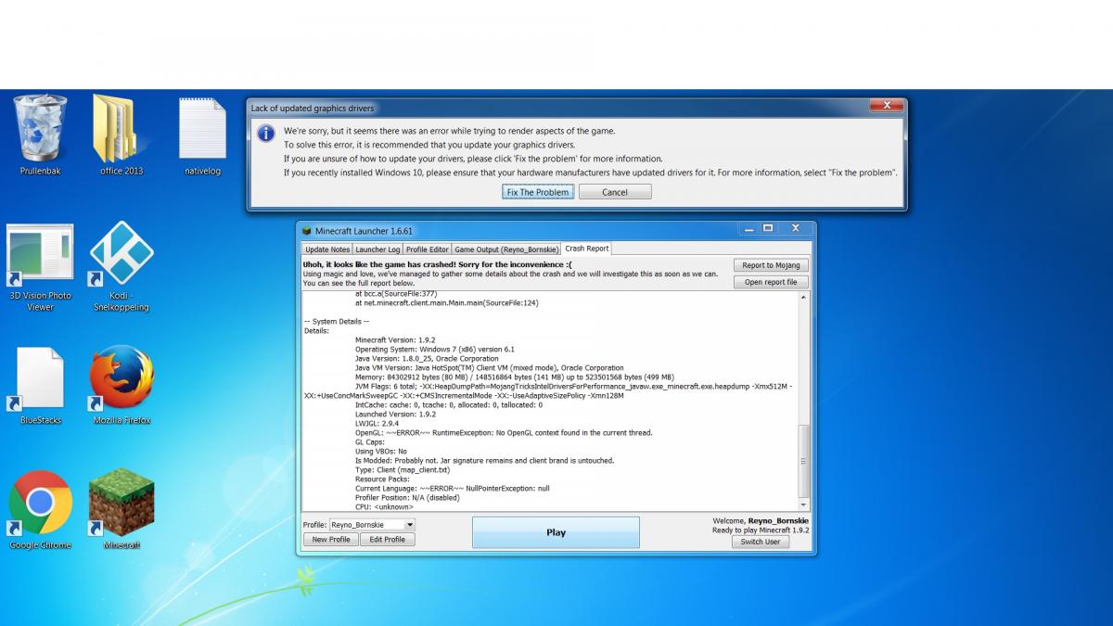The width and height of the screenshot is (1113, 626).
Task: Click the OpenGL RuntimeException error line
Action: pyautogui.click(x=504, y=433)
